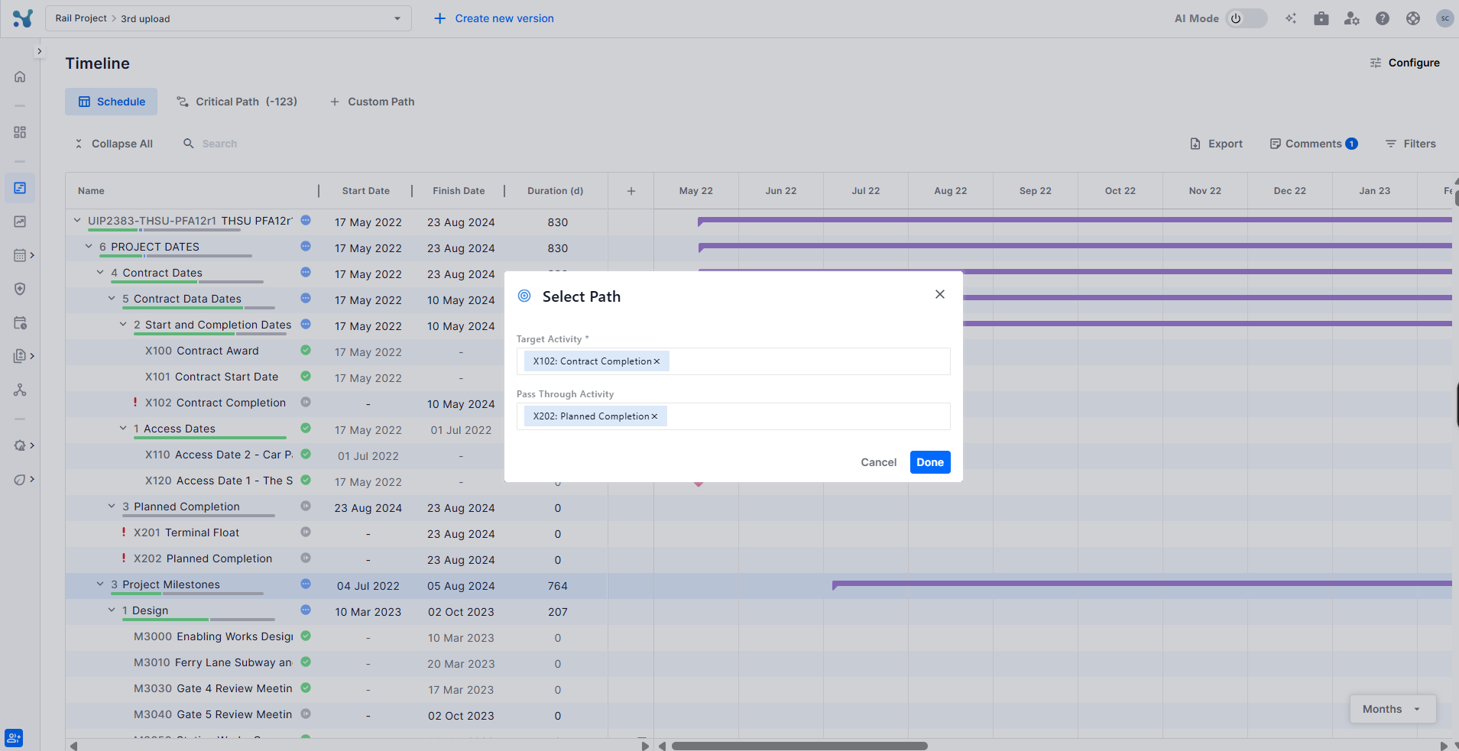Switch to the Critical Path tab
This screenshot has width=1459, height=751.
tap(237, 102)
